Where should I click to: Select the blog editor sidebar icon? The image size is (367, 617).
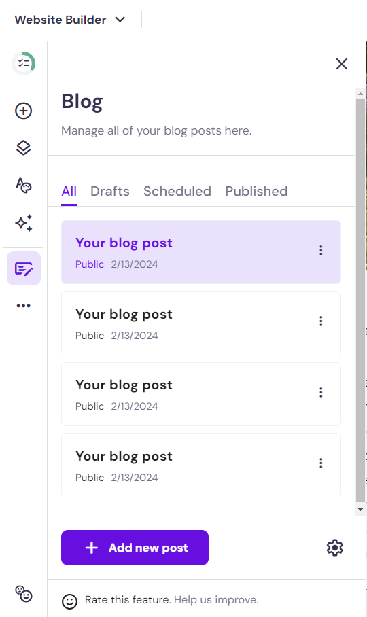point(24,268)
